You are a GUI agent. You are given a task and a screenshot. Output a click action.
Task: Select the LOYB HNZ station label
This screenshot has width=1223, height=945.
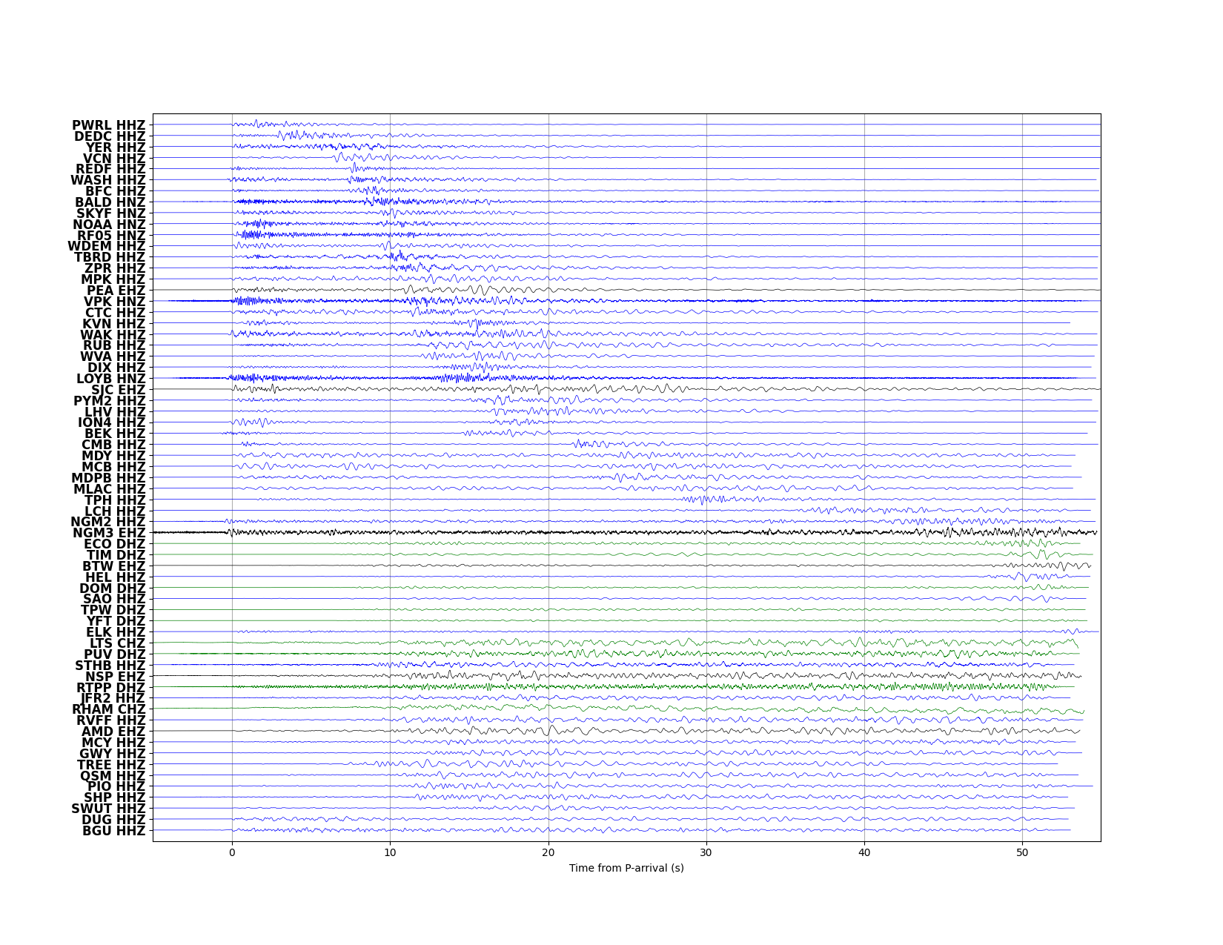coord(111,379)
